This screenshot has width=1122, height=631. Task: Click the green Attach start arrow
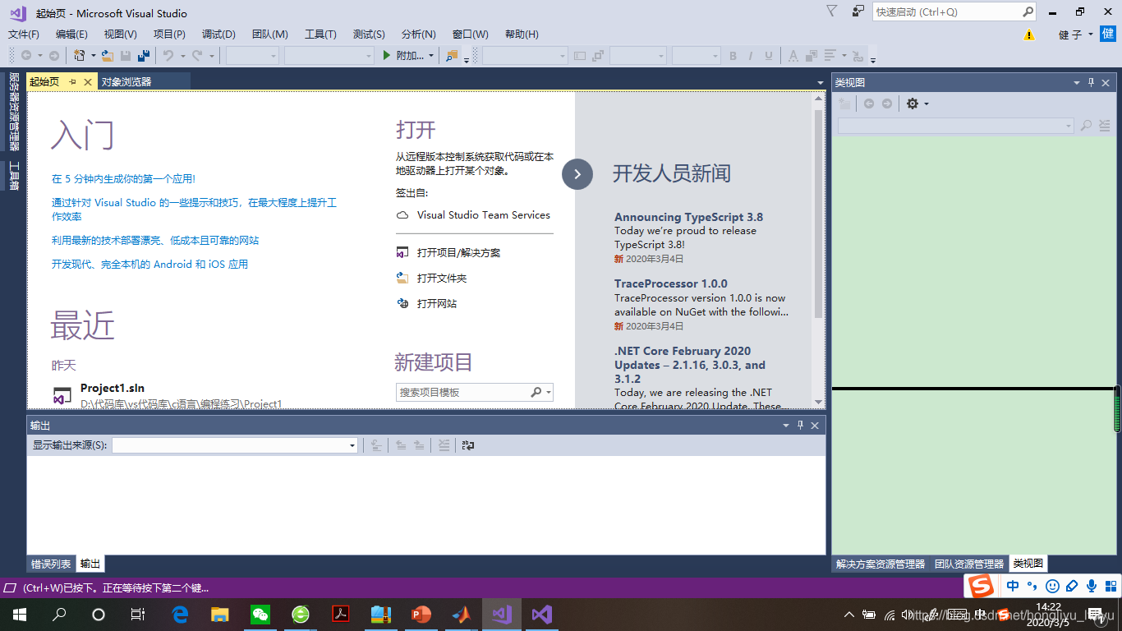388,56
